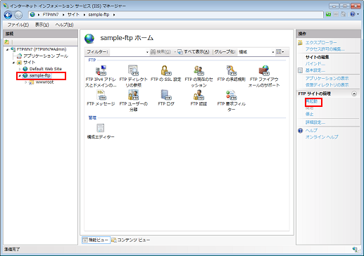The image size is (364, 256).
Task: Collapse the Sites tree node
Action: coord(14,63)
